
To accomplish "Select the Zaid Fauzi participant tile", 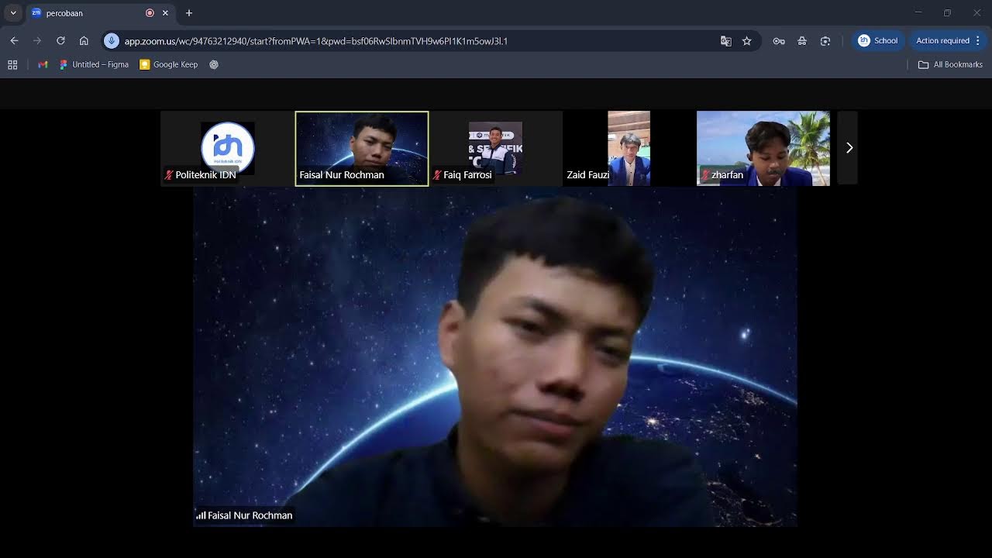I will (629, 148).
